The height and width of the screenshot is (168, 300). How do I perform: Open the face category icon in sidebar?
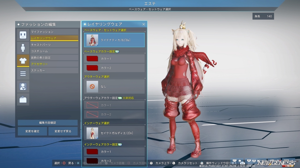click(23, 35)
